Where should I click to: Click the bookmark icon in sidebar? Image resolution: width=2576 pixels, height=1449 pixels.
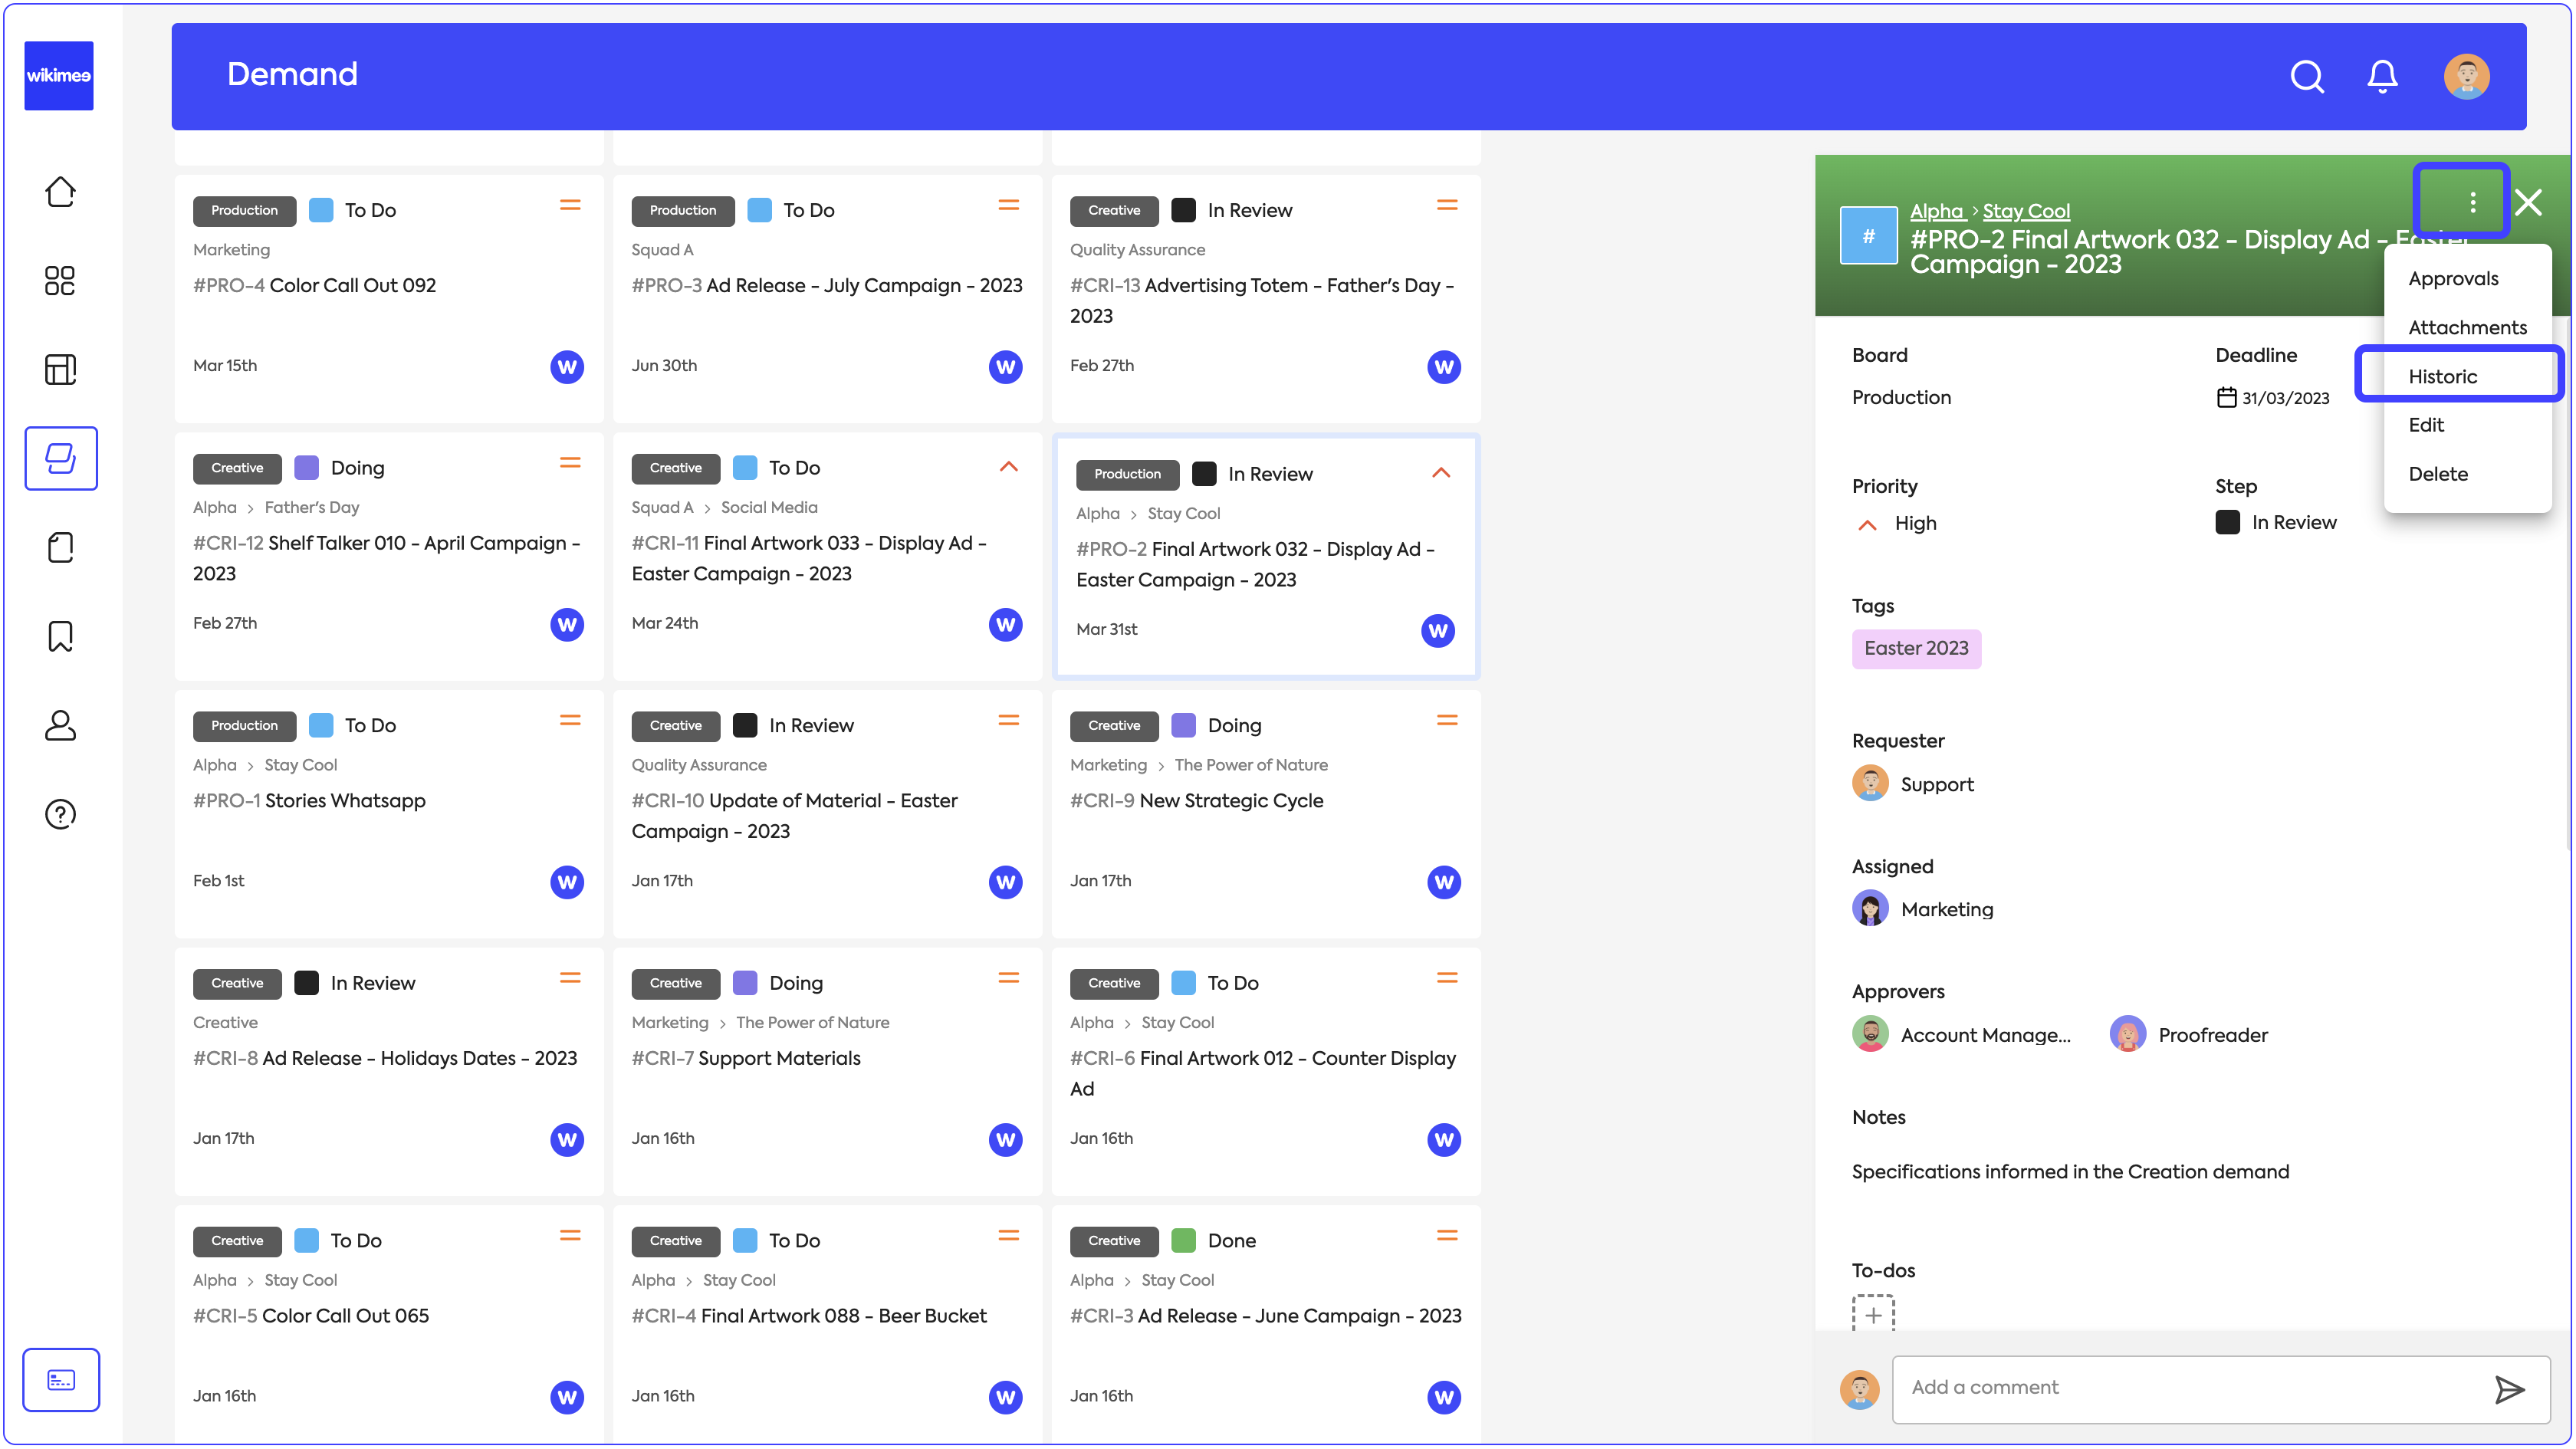tap(60, 636)
